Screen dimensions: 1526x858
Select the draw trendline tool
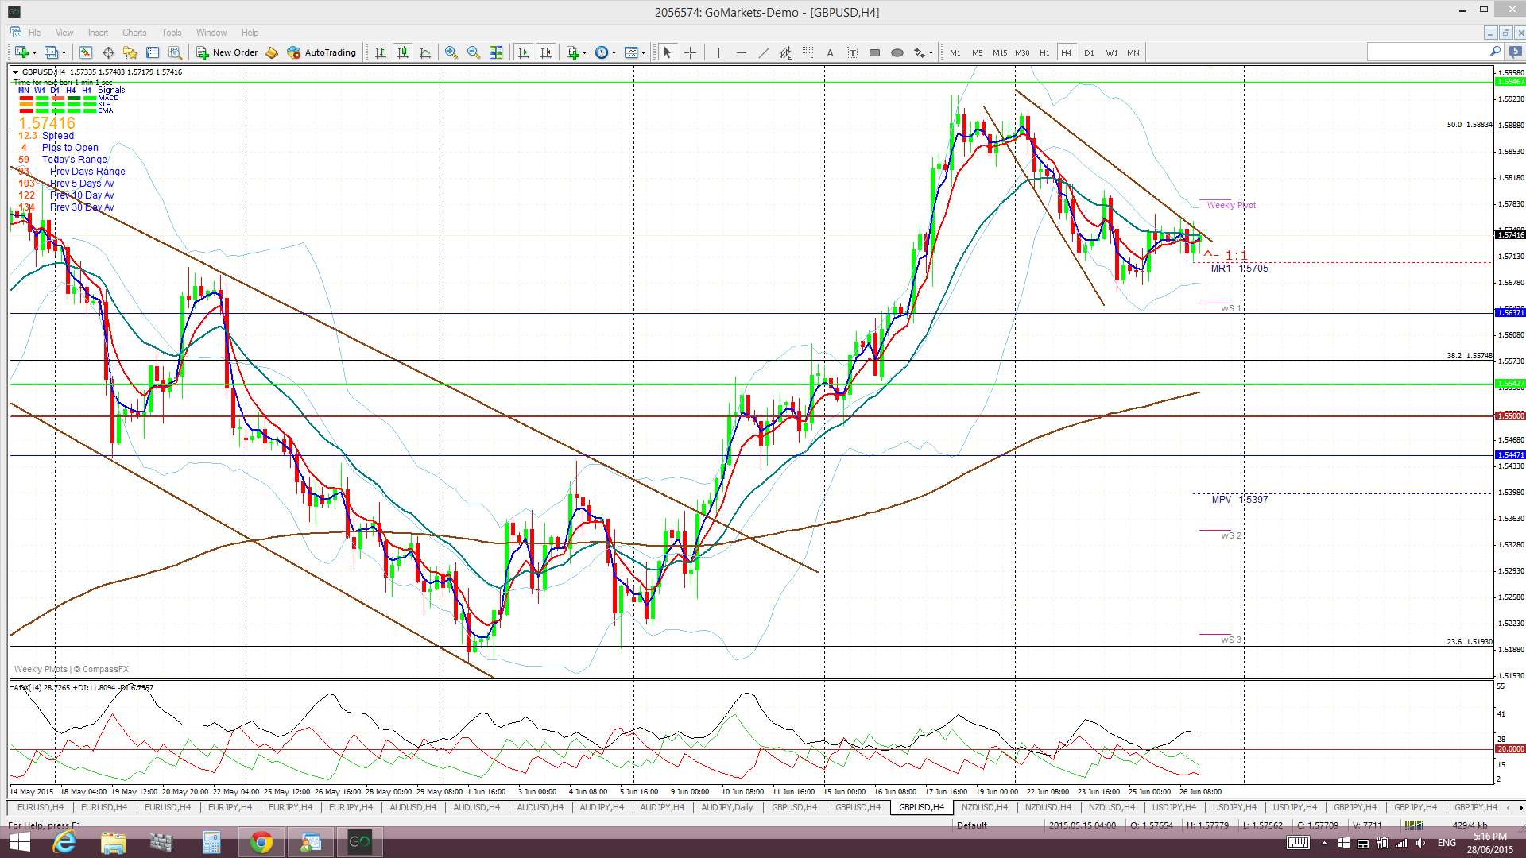click(x=763, y=52)
